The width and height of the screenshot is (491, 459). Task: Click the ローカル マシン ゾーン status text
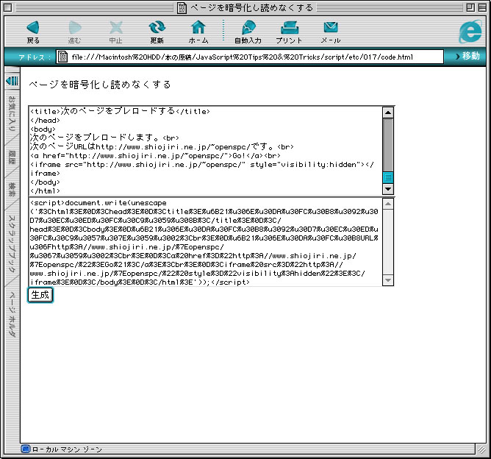click(x=67, y=449)
